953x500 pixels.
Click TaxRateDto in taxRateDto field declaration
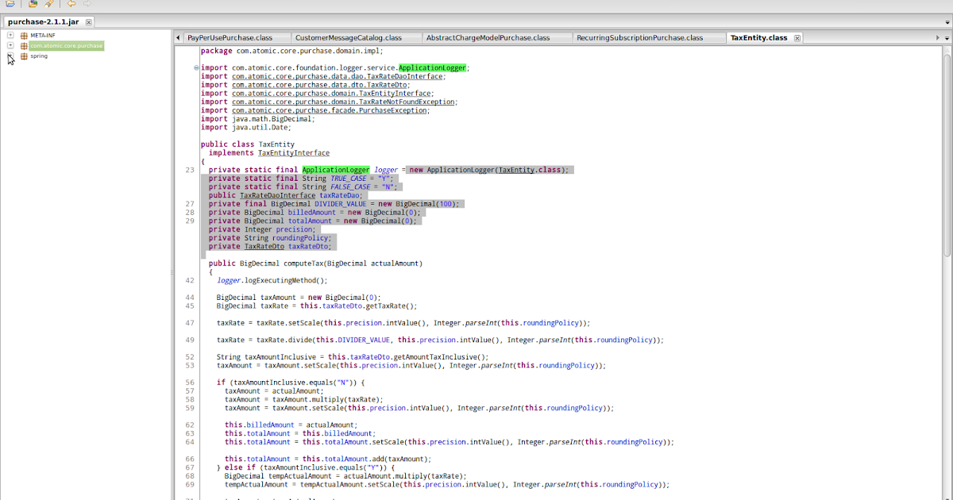264,246
